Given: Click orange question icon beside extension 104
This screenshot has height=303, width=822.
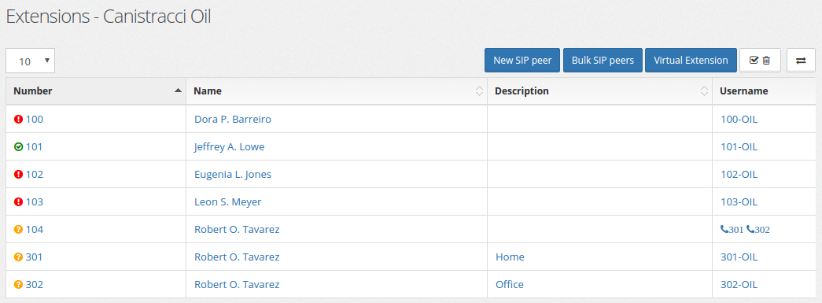Looking at the screenshot, I should pyautogui.click(x=18, y=230).
